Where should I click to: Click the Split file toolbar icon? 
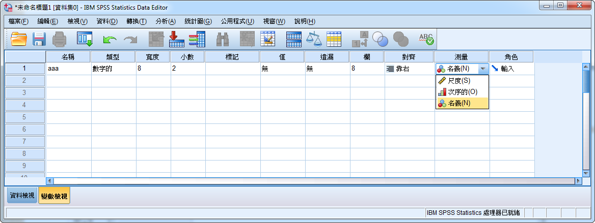[x=293, y=39]
